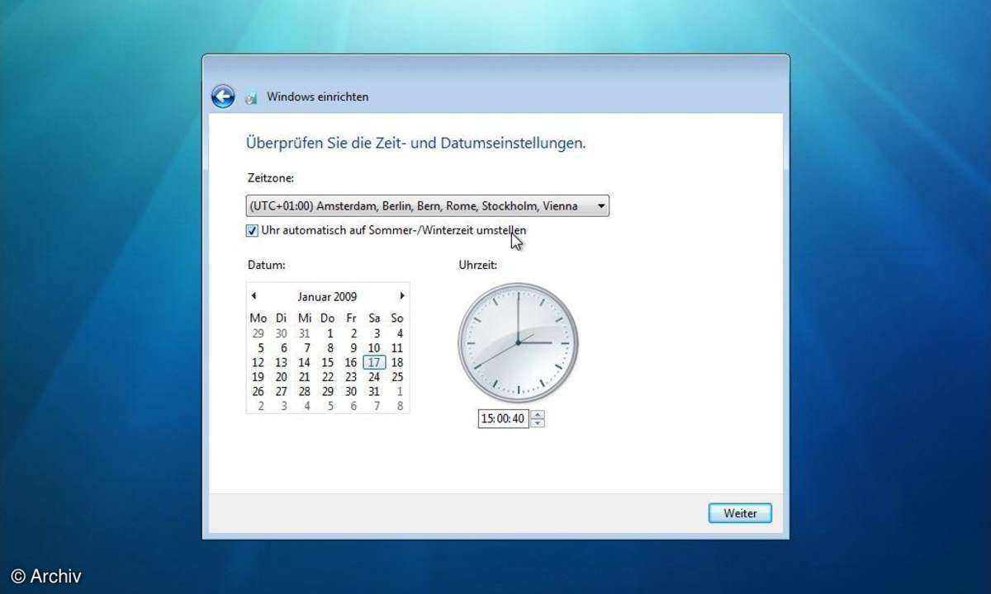Select greyed December 29 in the calendar

pos(258,333)
